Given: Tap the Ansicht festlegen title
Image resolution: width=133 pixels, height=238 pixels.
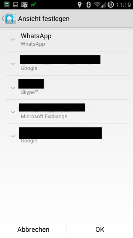Looking at the screenshot, I should [x=44, y=19].
